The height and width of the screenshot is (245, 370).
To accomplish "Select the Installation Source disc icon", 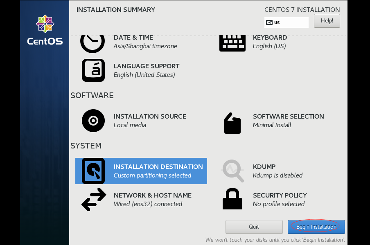I will tap(93, 121).
